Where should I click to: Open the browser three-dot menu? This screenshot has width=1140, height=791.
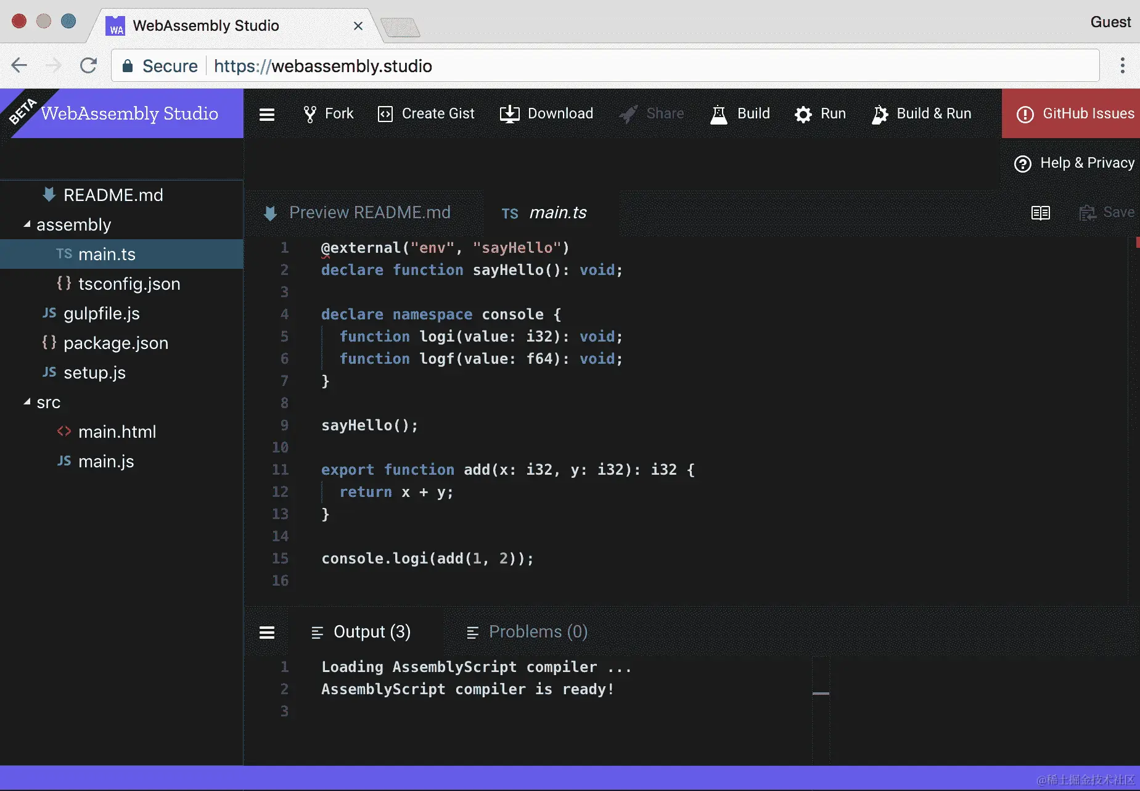(x=1123, y=65)
